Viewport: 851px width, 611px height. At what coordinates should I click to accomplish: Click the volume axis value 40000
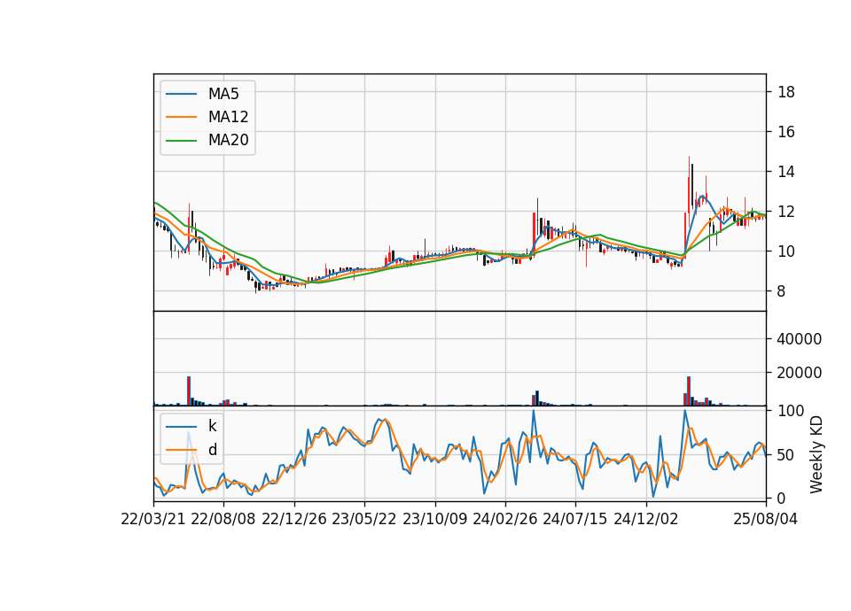click(x=800, y=339)
